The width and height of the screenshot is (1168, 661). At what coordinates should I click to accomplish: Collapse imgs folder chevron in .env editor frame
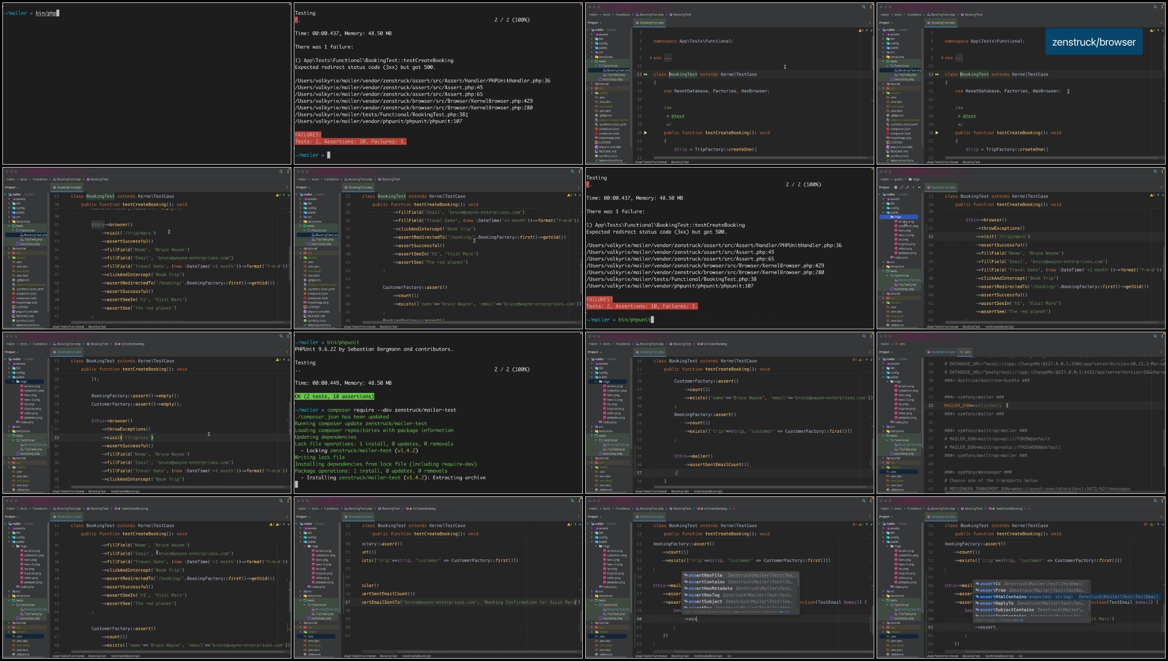[887, 382]
